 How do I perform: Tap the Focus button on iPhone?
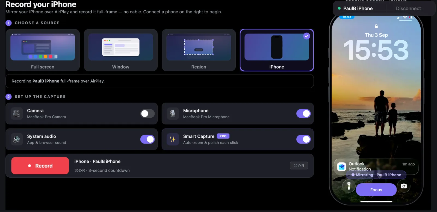pyautogui.click(x=376, y=190)
